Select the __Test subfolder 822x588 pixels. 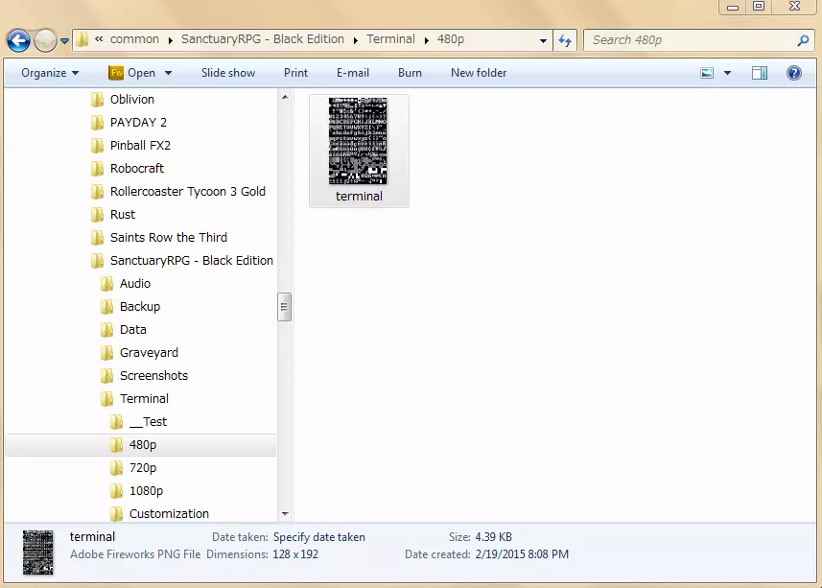(149, 422)
